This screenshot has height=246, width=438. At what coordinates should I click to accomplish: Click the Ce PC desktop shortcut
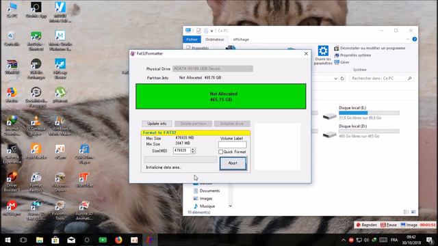coord(12,10)
